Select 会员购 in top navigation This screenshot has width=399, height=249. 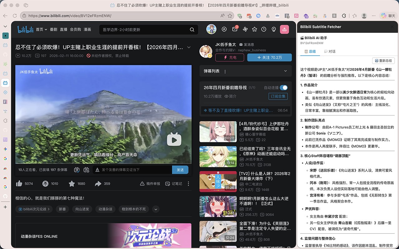click(75, 29)
